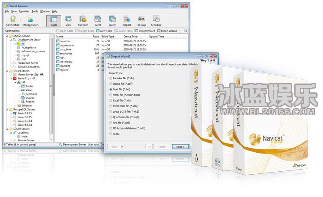Viewport: 323px width, 197px height.
Task: Collapse the SQLite Servers group
Action: click(x=7, y=129)
